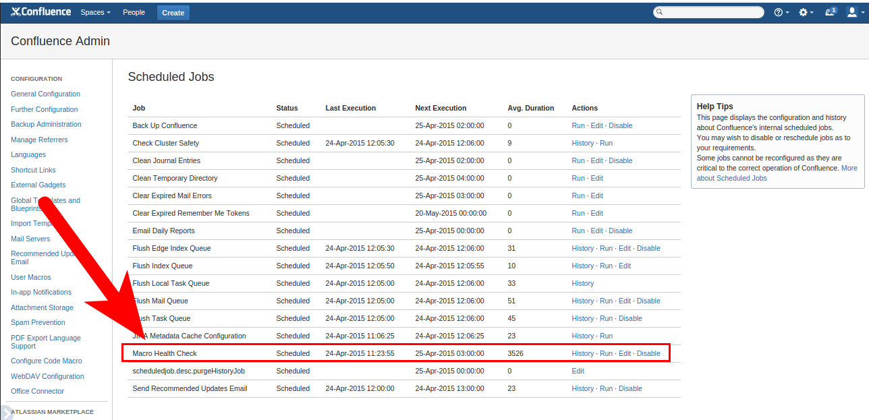Click the Avg. Duration column header

(531, 108)
